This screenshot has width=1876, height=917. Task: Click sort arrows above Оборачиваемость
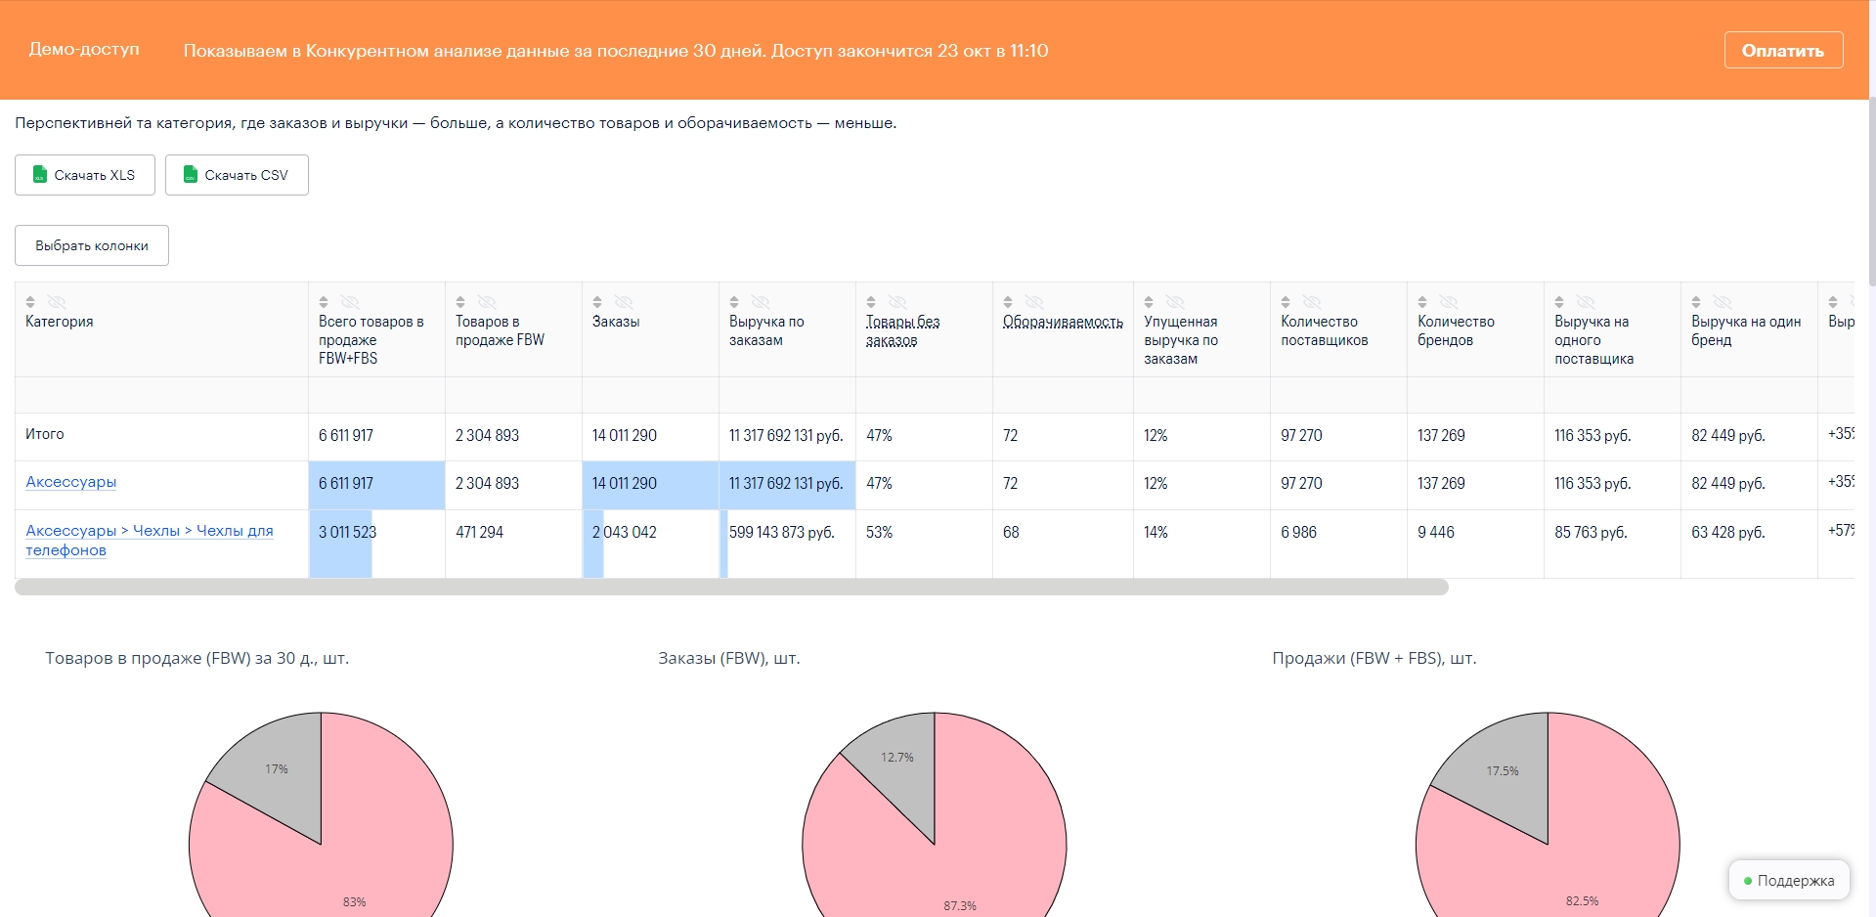pos(1008,302)
